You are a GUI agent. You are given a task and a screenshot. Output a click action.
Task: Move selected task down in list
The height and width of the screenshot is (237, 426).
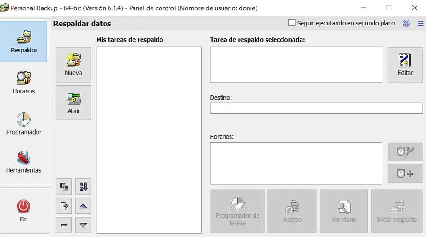click(83, 225)
